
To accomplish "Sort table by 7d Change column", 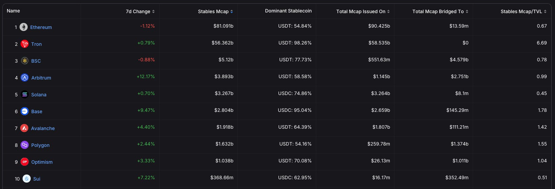I will (140, 11).
